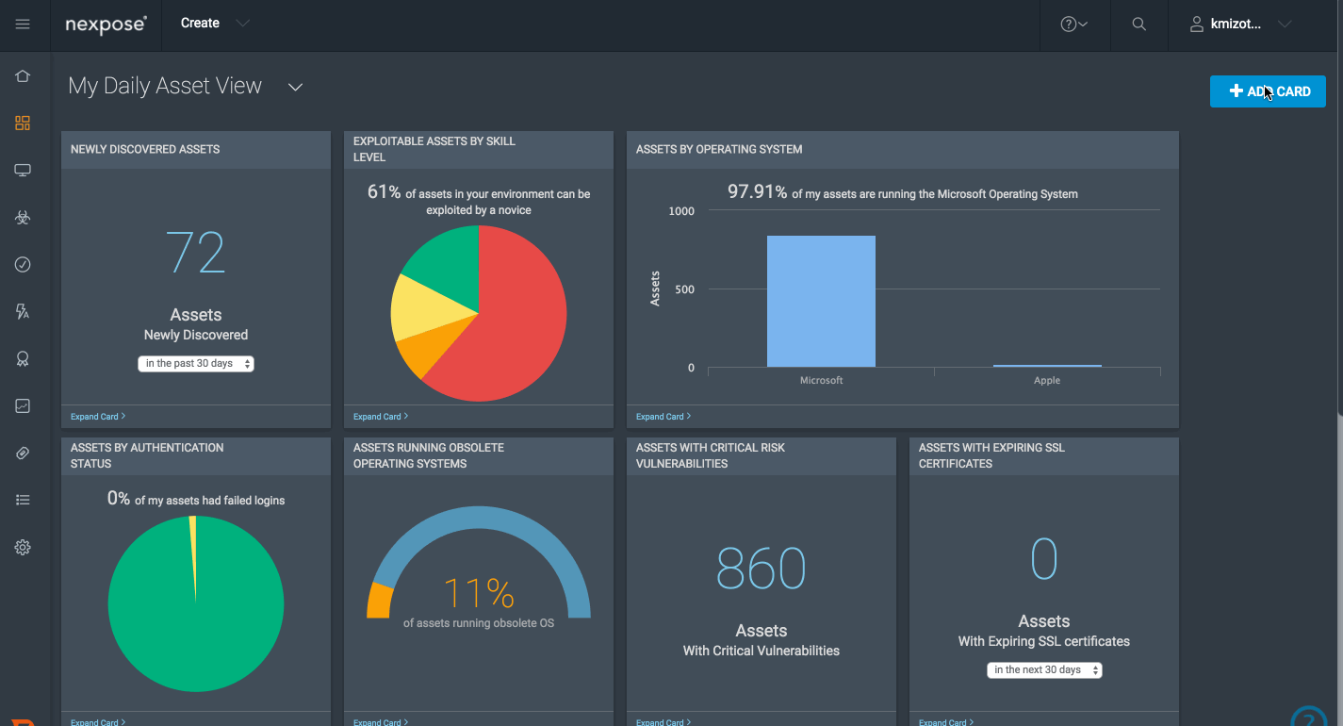1343x726 pixels.
Task: Open the help question mark menu
Action: pyautogui.click(x=1073, y=25)
